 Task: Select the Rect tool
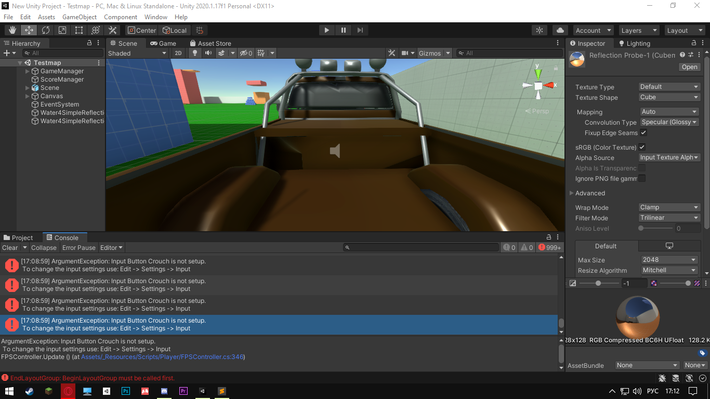78,30
